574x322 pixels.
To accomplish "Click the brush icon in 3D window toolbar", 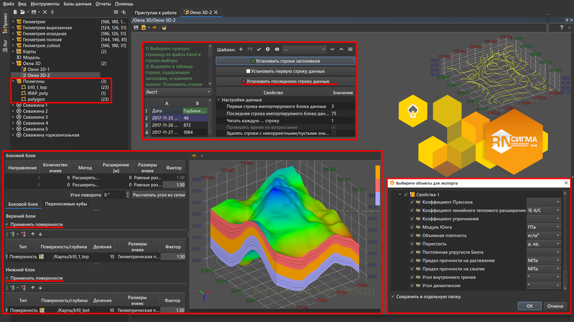I will click(x=164, y=28).
